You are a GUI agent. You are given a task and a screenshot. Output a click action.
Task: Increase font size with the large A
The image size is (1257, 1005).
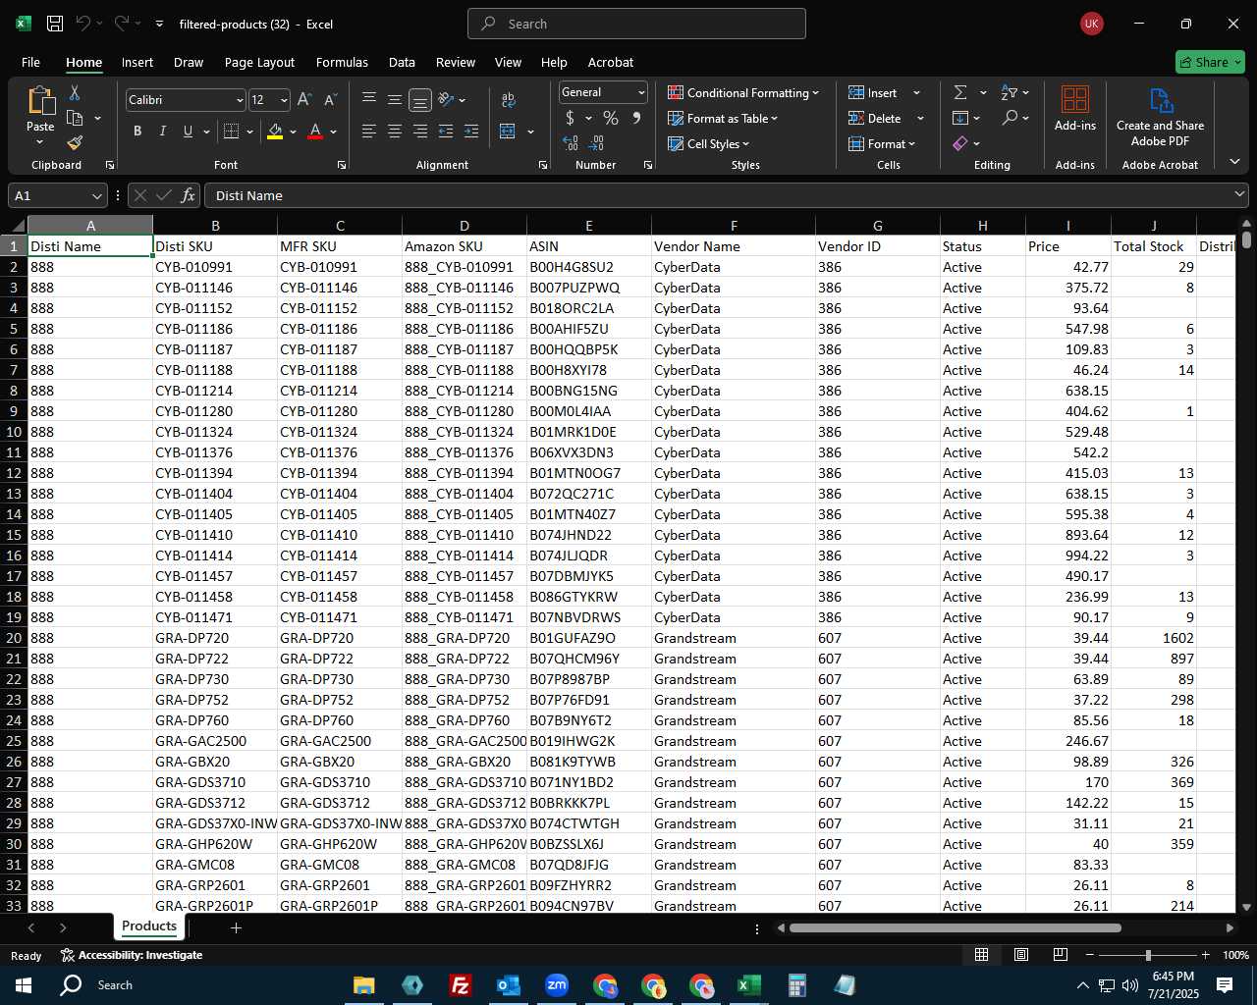[304, 100]
